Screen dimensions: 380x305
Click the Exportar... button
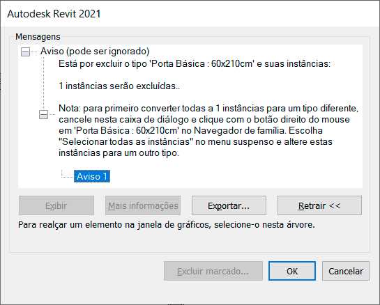tap(229, 205)
